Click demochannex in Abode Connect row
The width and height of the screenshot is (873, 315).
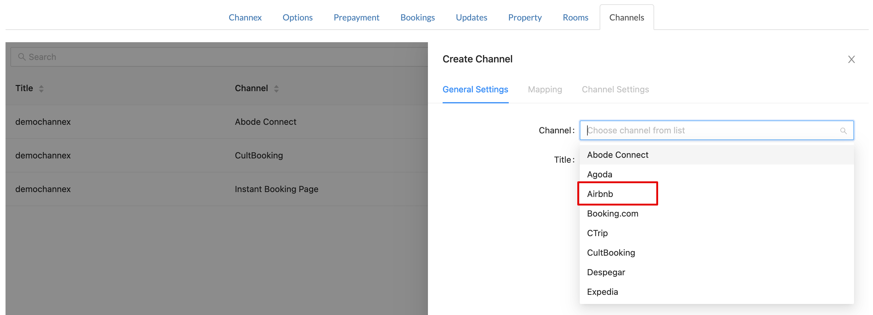coord(43,122)
